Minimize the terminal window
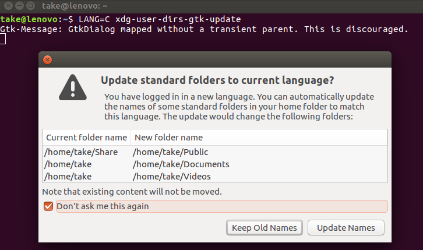 [x=19, y=5]
